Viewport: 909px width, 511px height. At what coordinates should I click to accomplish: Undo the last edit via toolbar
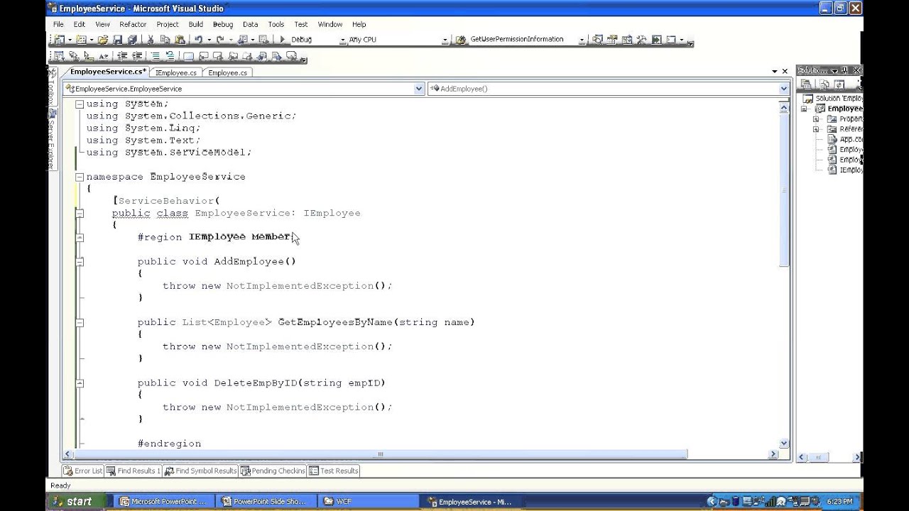198,40
